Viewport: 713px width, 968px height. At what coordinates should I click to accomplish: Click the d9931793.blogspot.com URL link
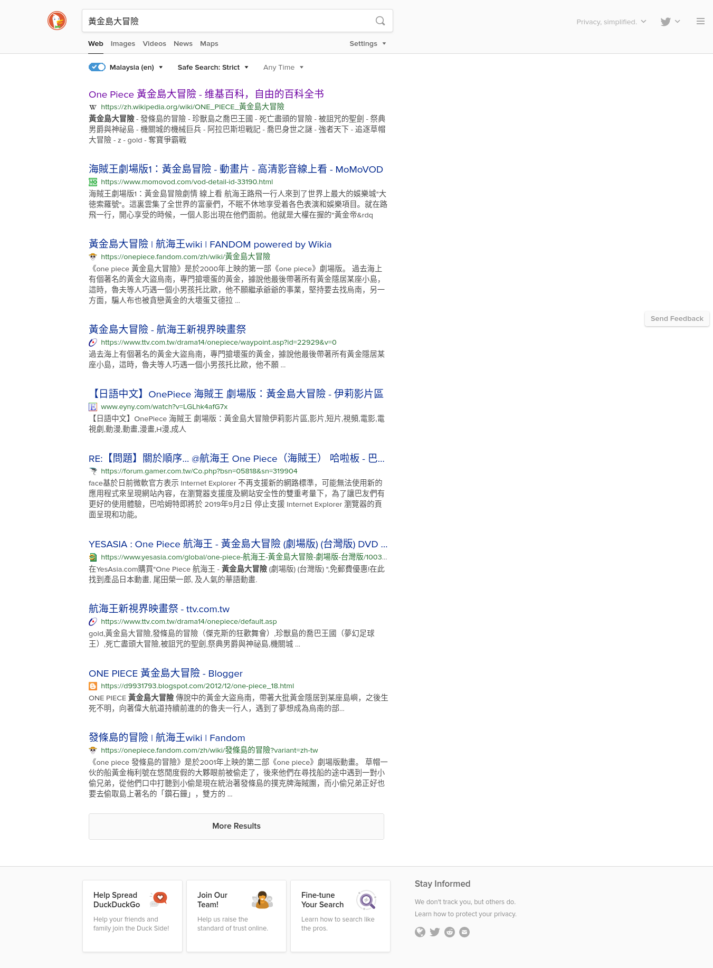pos(197,686)
